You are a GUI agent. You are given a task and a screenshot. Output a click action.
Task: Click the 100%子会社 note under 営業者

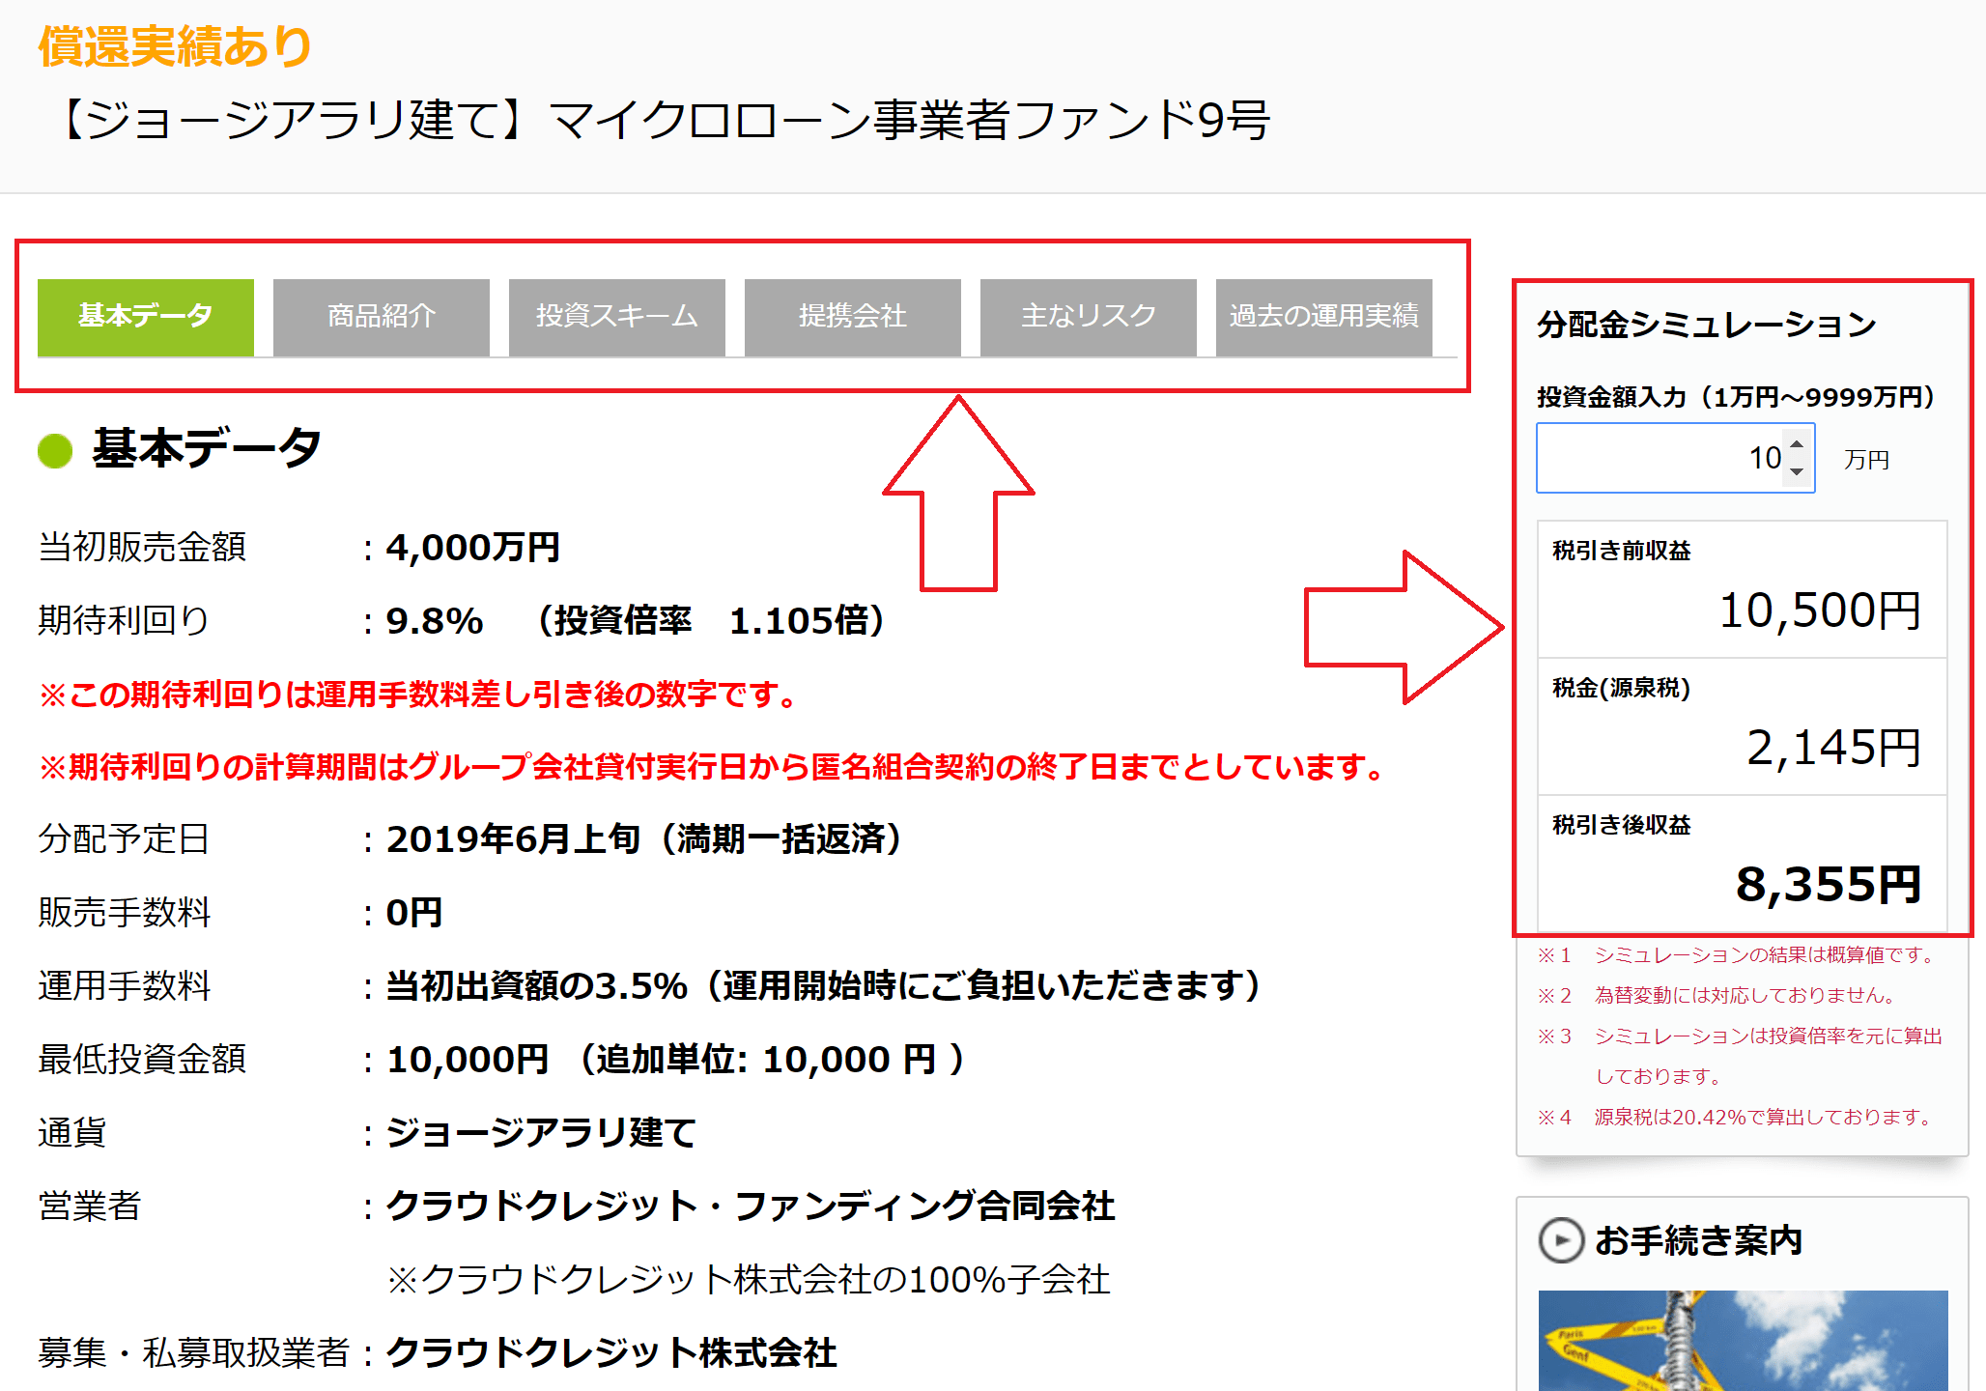click(749, 1280)
